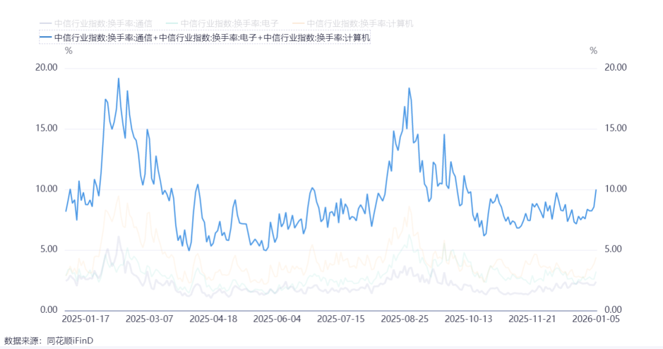Image resolution: width=663 pixels, height=349 pixels.
Task: Click the right axis % unit label
Action: click(594, 51)
